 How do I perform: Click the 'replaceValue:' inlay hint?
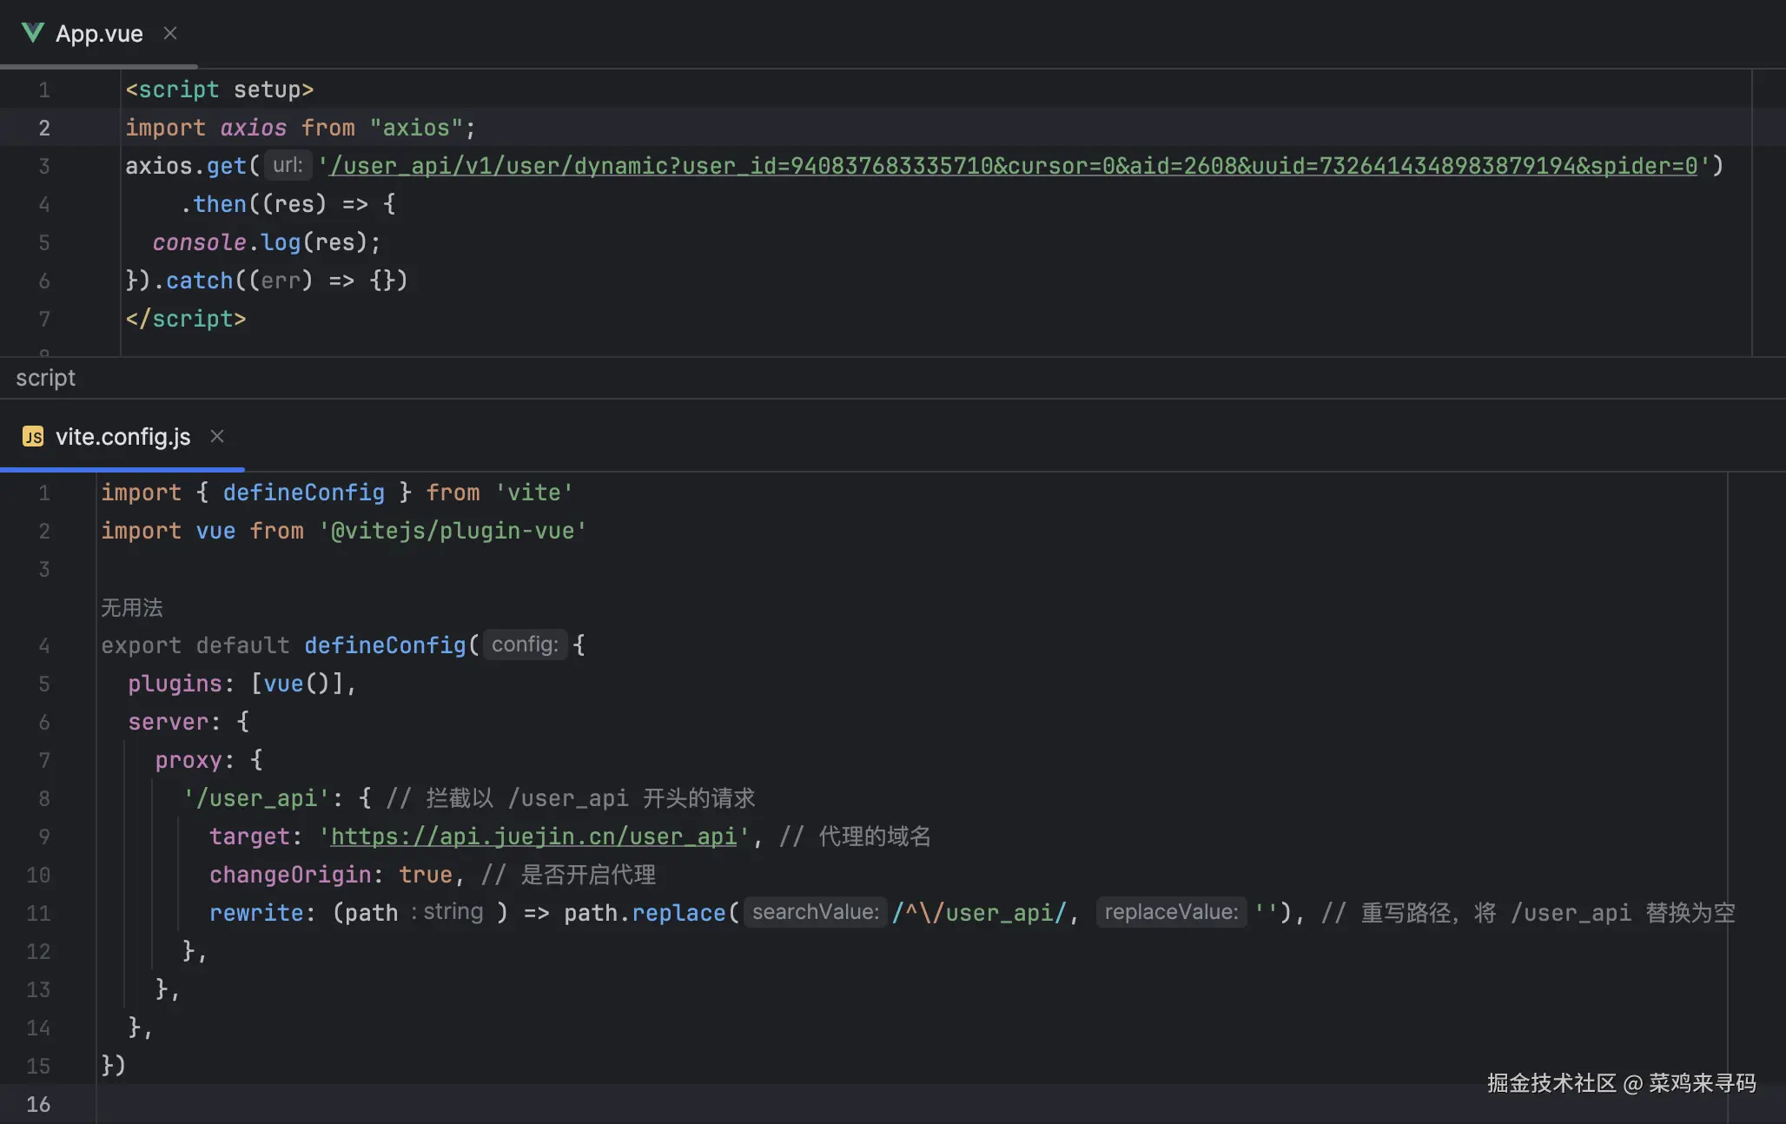pyautogui.click(x=1170, y=912)
